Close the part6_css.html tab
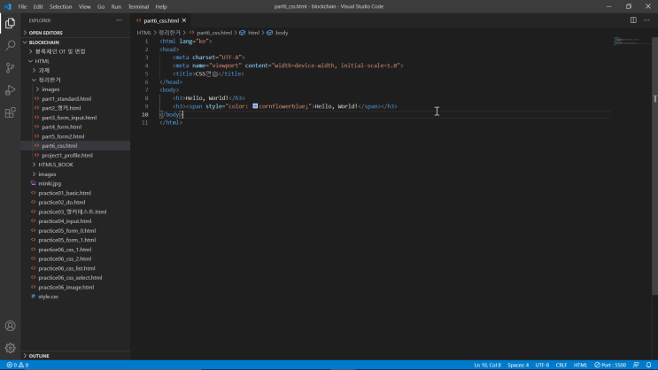This screenshot has width=658, height=370. point(184,20)
